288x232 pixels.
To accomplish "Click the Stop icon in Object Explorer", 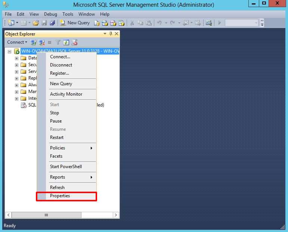I will 50,43.
